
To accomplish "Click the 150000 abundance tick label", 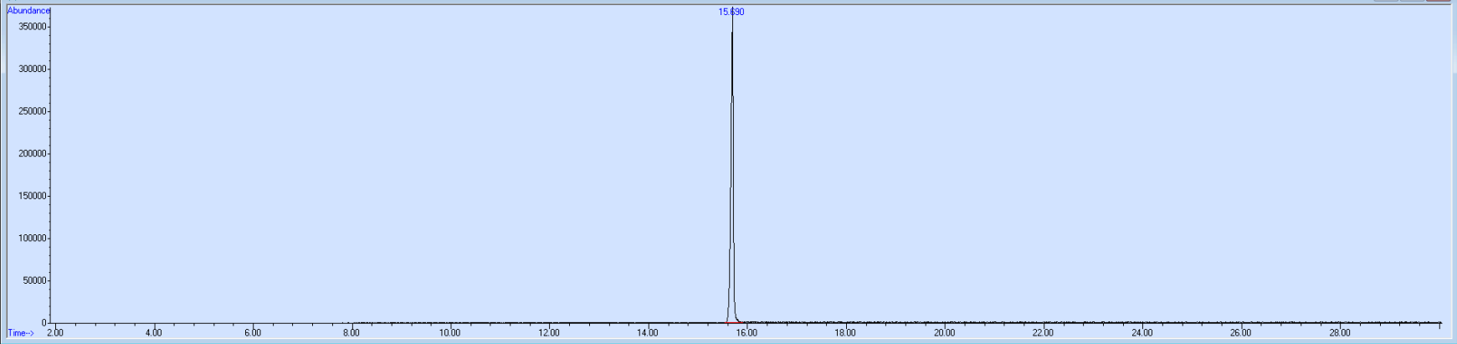I will tap(32, 197).
